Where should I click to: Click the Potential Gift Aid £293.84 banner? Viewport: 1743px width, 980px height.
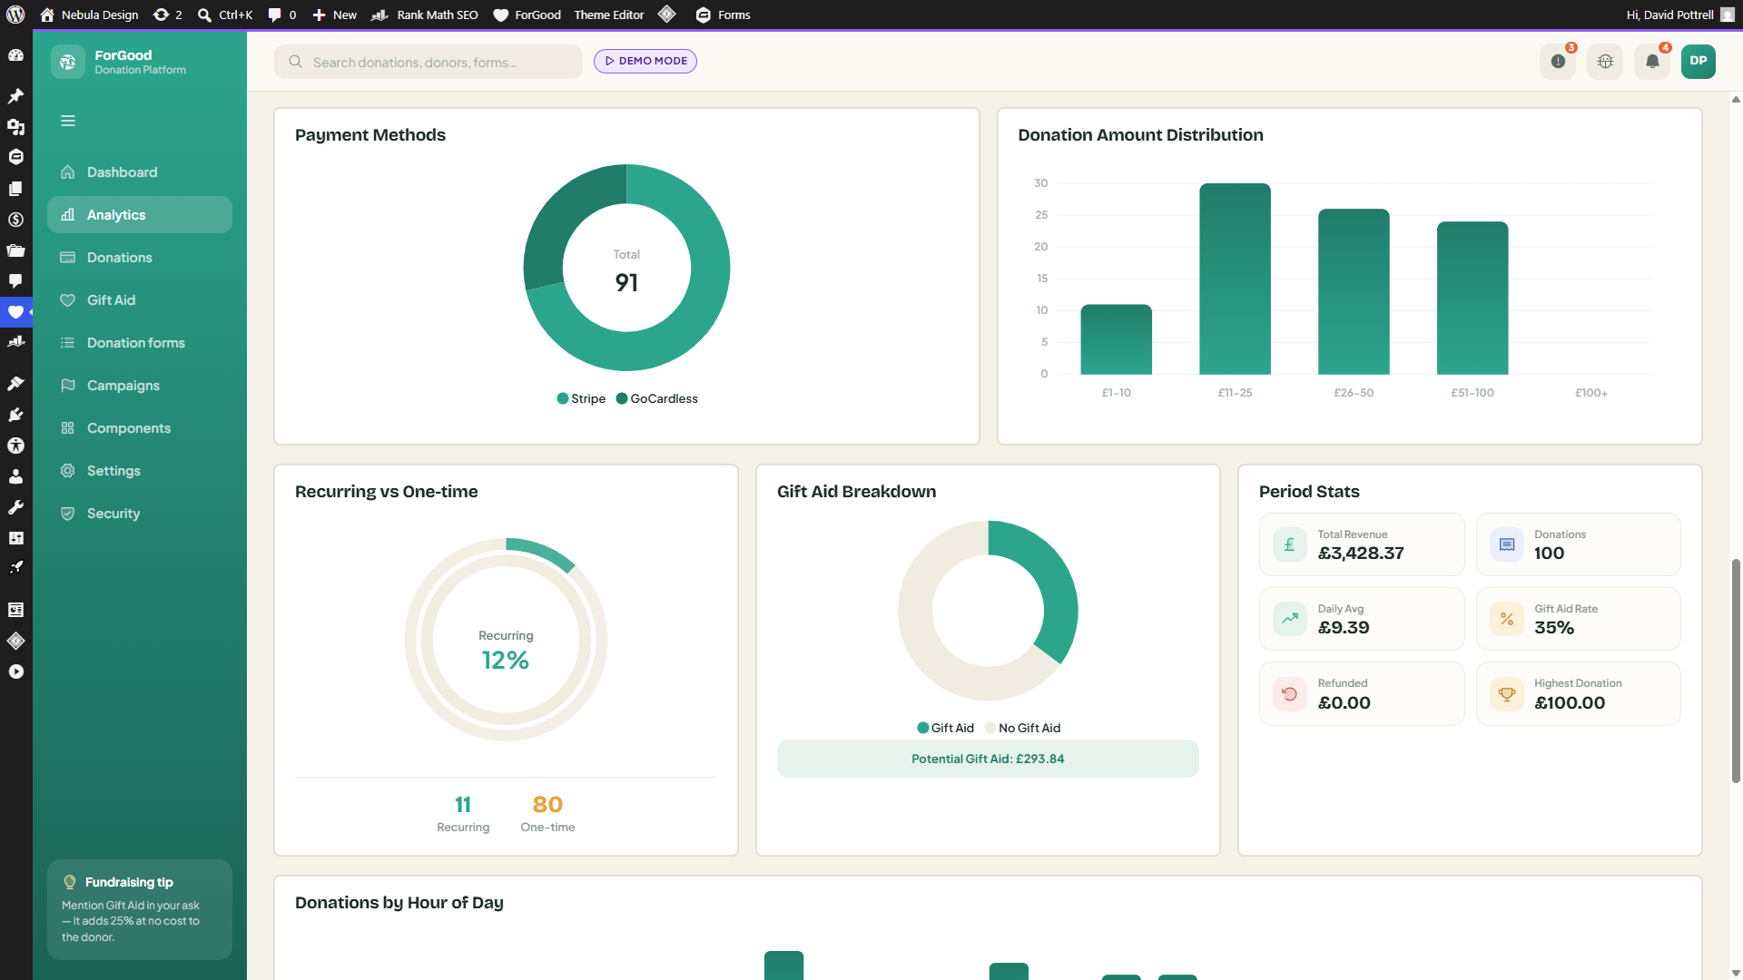tap(988, 759)
